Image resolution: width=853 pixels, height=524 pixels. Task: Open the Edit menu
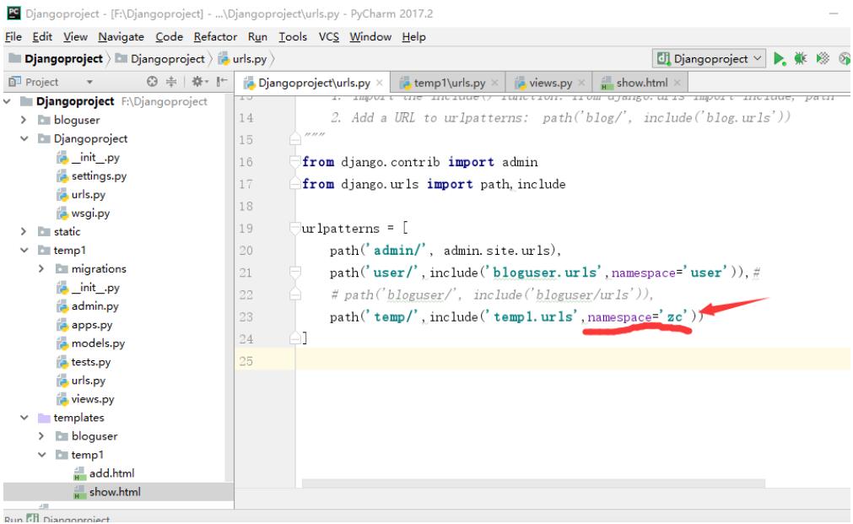[x=42, y=36]
